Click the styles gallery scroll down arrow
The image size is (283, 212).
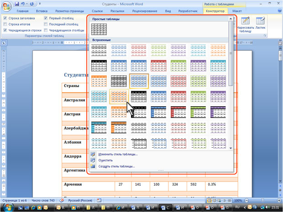click(x=231, y=148)
